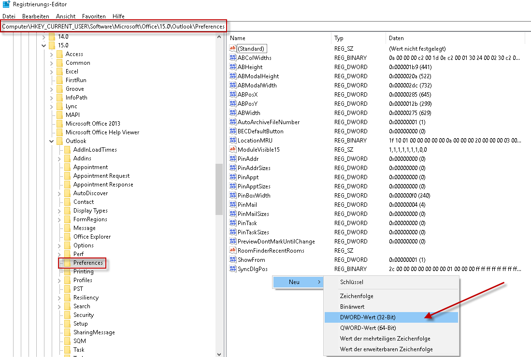Expand the Options tree node
This screenshot has width=531, height=357.
pyautogui.click(x=59, y=245)
